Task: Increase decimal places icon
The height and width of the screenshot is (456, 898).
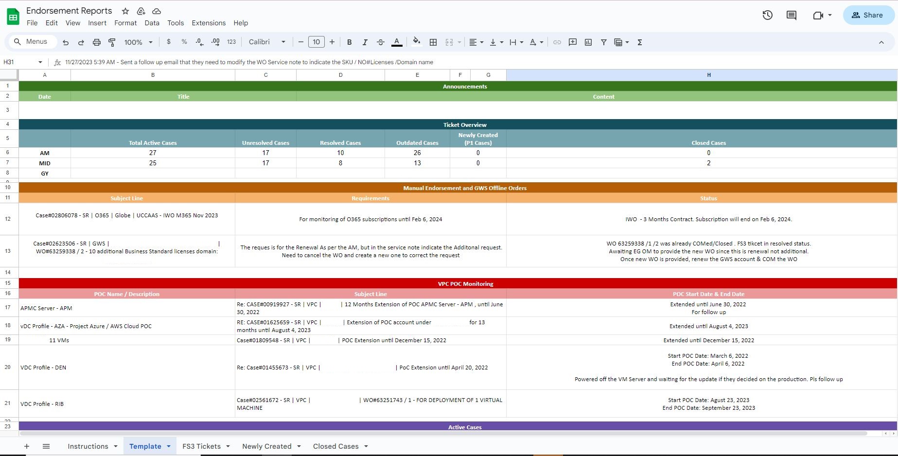Action: click(x=215, y=42)
